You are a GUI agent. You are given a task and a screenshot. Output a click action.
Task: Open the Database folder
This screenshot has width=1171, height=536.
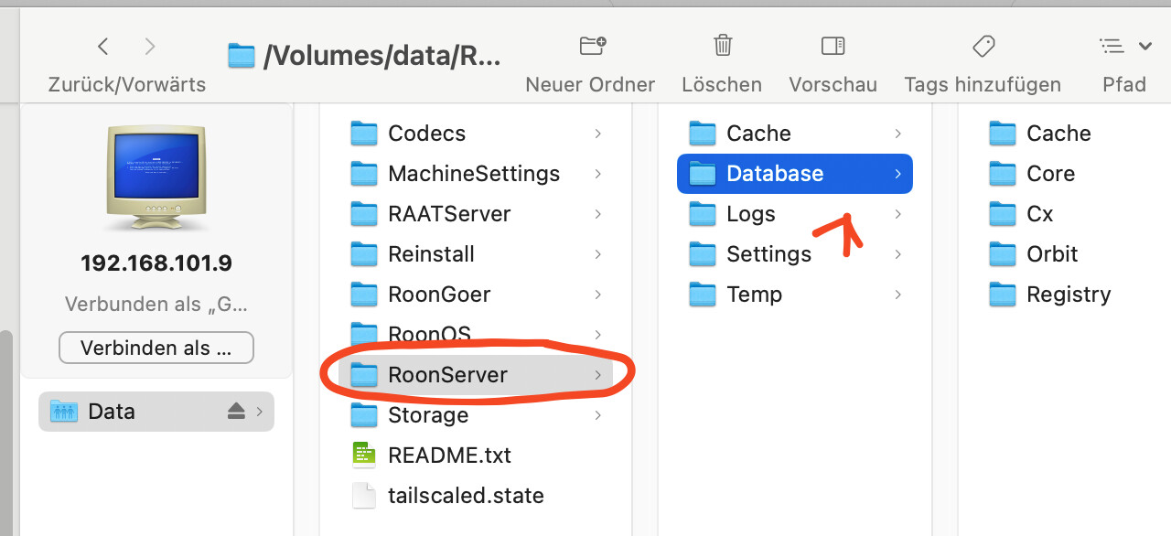pyautogui.click(x=774, y=174)
